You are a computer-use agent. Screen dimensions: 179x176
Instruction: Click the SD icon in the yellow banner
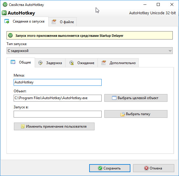(x=10, y=35)
